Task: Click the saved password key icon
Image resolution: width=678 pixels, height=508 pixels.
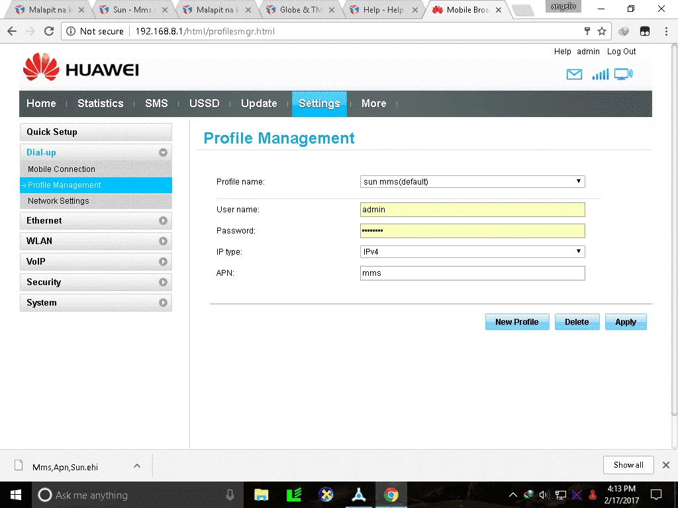Action: (587, 31)
